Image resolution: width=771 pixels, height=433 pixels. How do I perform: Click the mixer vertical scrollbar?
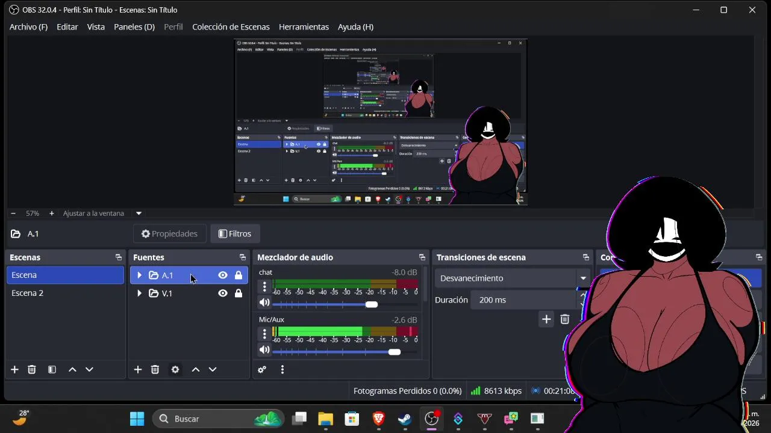[x=426, y=284]
